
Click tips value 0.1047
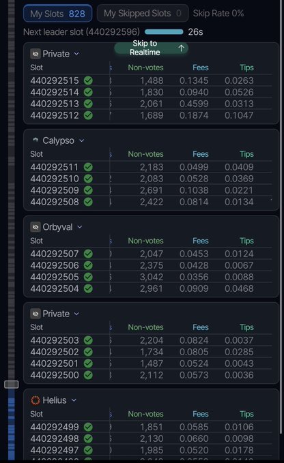239,115
